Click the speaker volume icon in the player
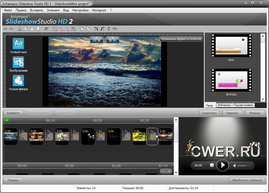269x193 pixels. 234,166
